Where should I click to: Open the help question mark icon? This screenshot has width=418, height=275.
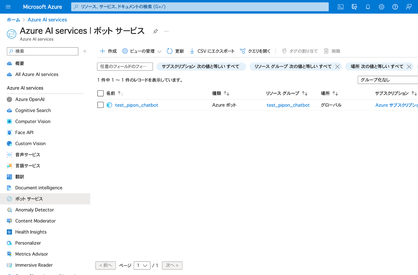[395, 7]
